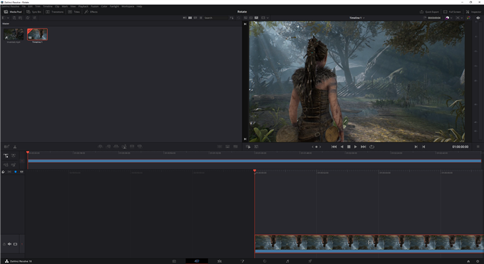Go to last frame of timeline
The image size is (484, 264).
[x=363, y=147]
